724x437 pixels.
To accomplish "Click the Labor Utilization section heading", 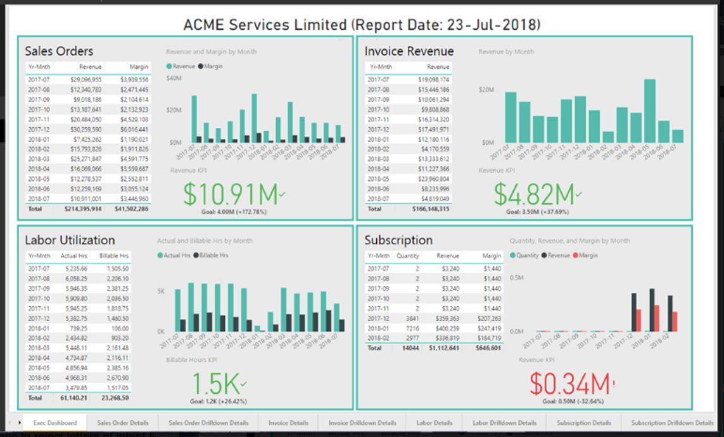I will [x=70, y=240].
